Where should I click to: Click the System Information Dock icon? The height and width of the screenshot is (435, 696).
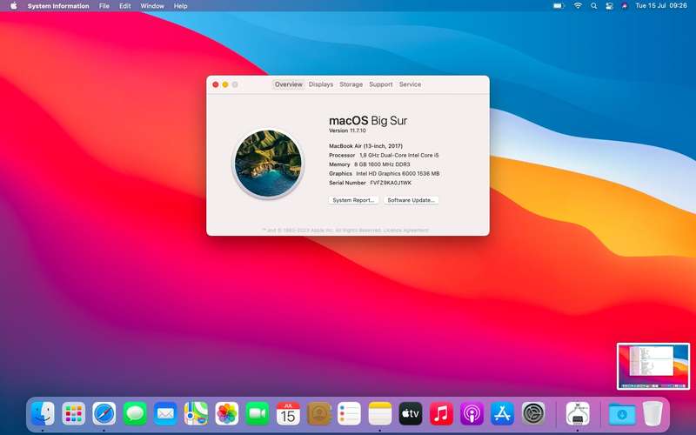[x=578, y=414]
